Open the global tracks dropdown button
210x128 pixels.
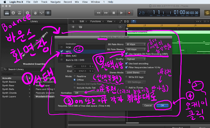(x=120, y=27)
